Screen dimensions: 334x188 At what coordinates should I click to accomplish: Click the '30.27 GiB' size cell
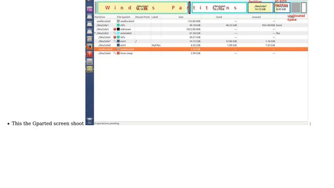point(195,37)
